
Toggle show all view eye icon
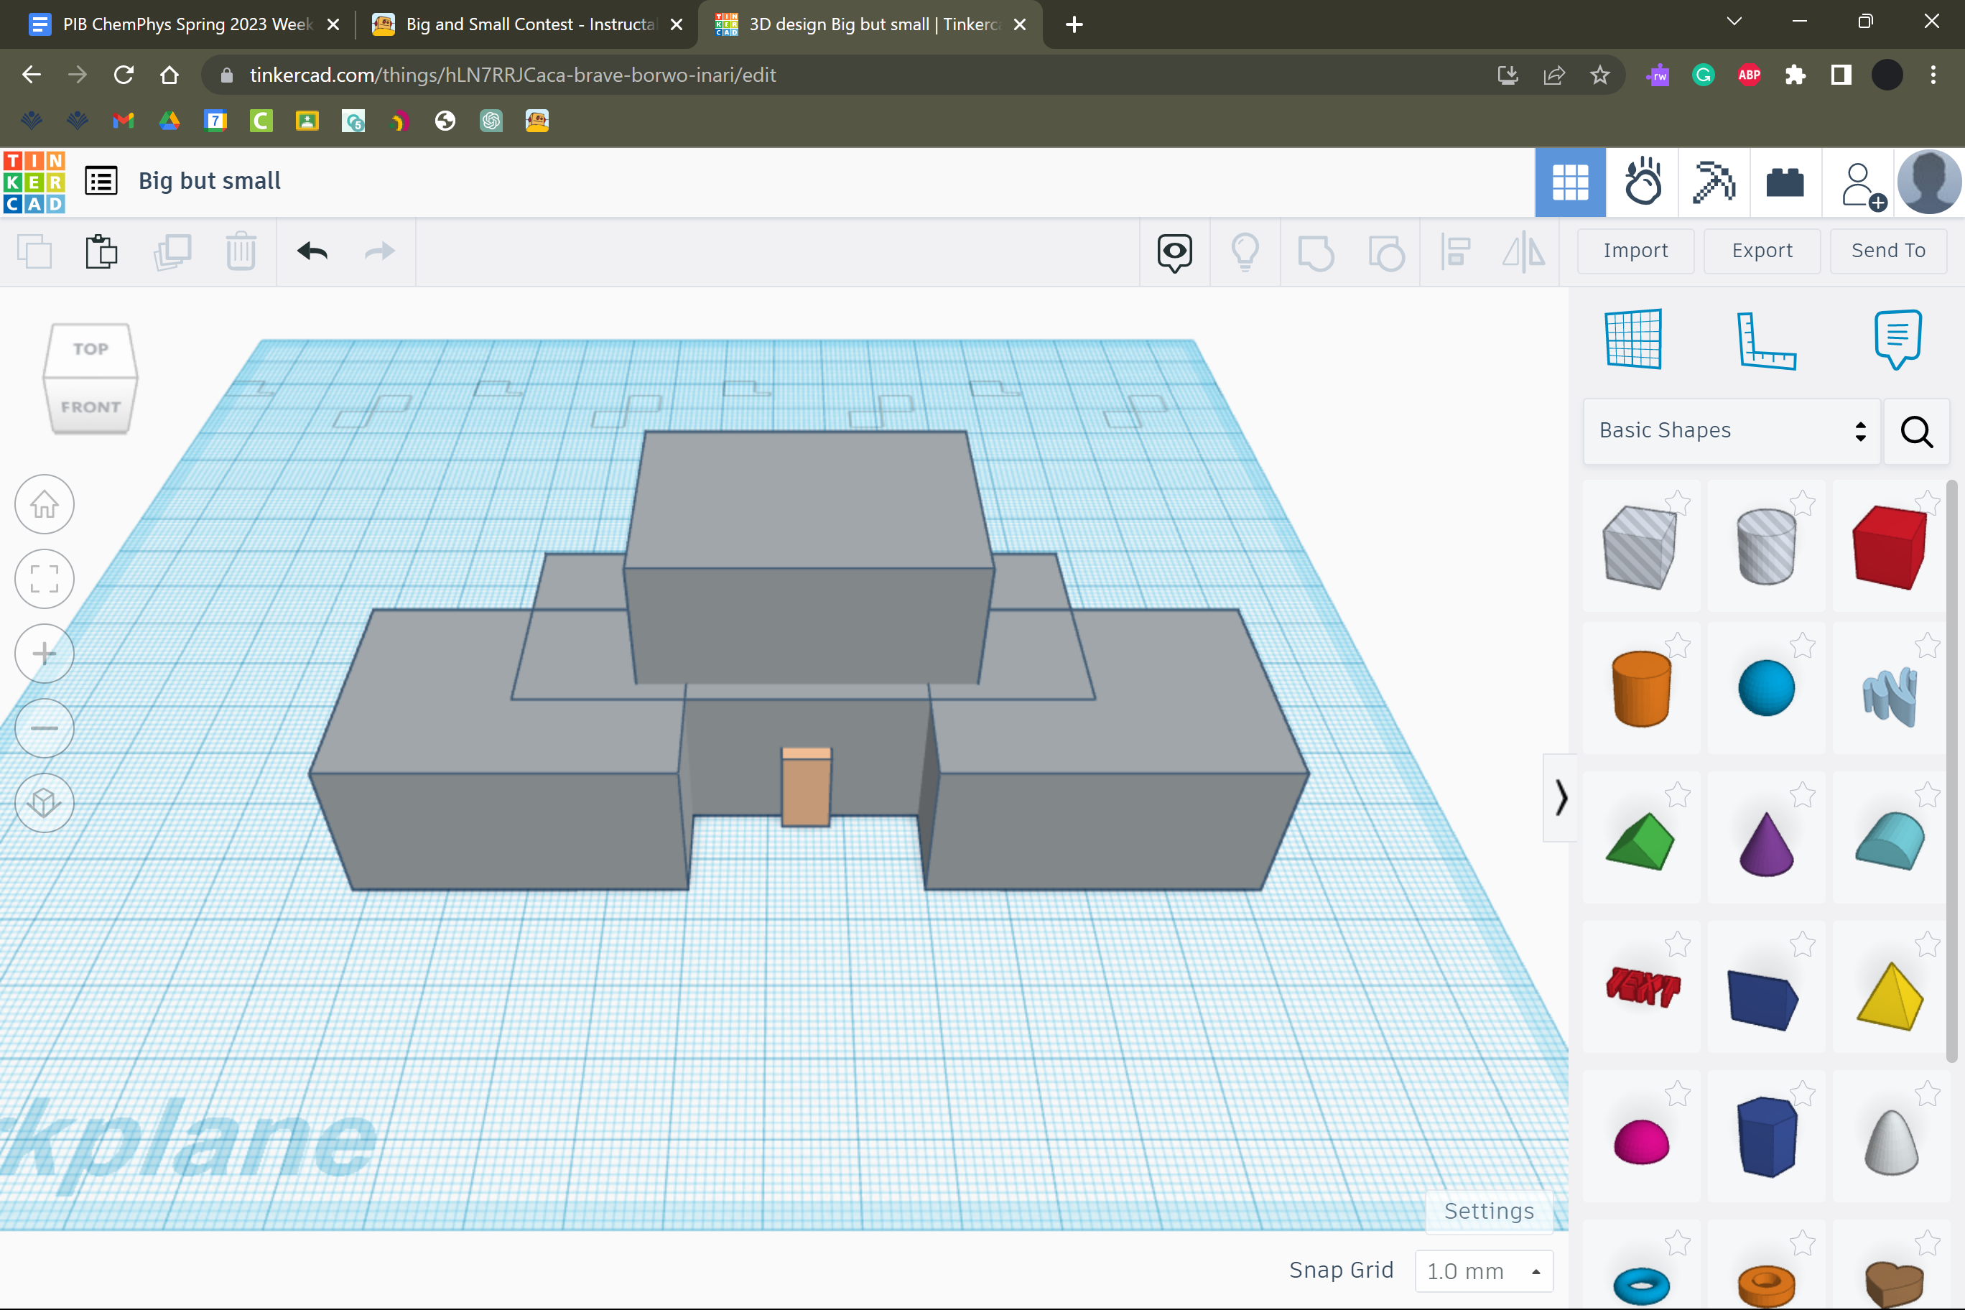[1174, 251]
